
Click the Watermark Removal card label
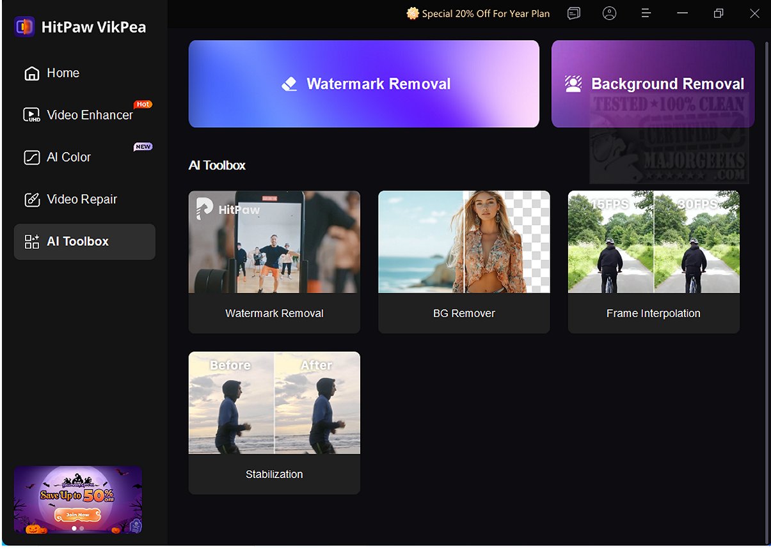click(274, 314)
